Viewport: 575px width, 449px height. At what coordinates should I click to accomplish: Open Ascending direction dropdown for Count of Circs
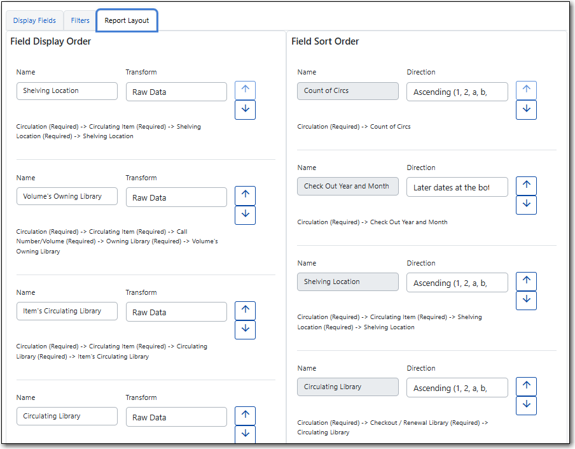(x=457, y=92)
